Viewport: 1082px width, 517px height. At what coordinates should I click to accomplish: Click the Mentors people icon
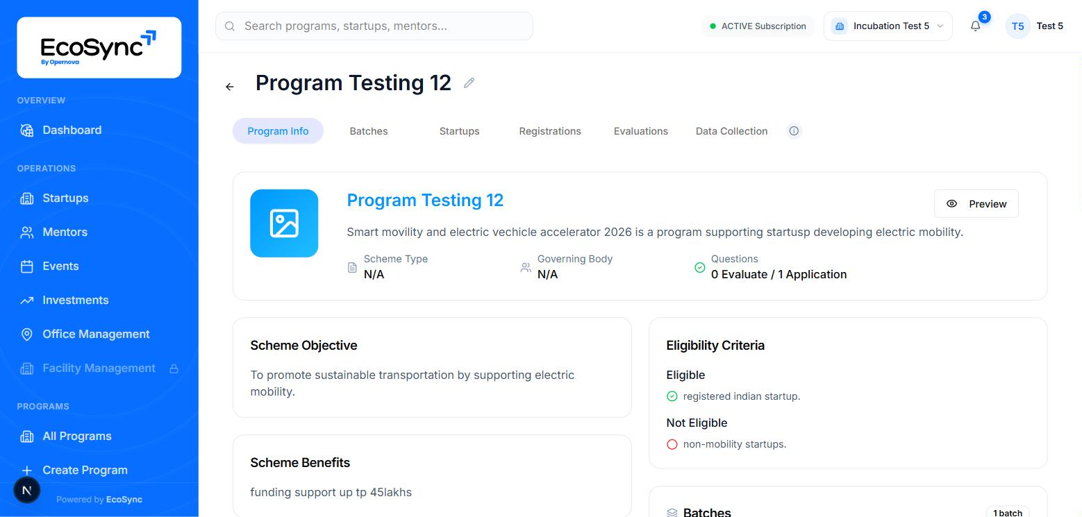tap(27, 232)
